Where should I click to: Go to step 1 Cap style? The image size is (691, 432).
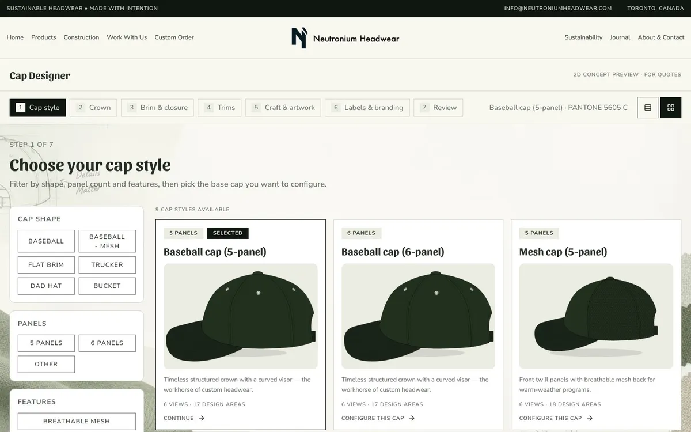pyautogui.click(x=37, y=108)
